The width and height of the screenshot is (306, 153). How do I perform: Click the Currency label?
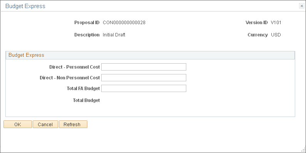258,35
